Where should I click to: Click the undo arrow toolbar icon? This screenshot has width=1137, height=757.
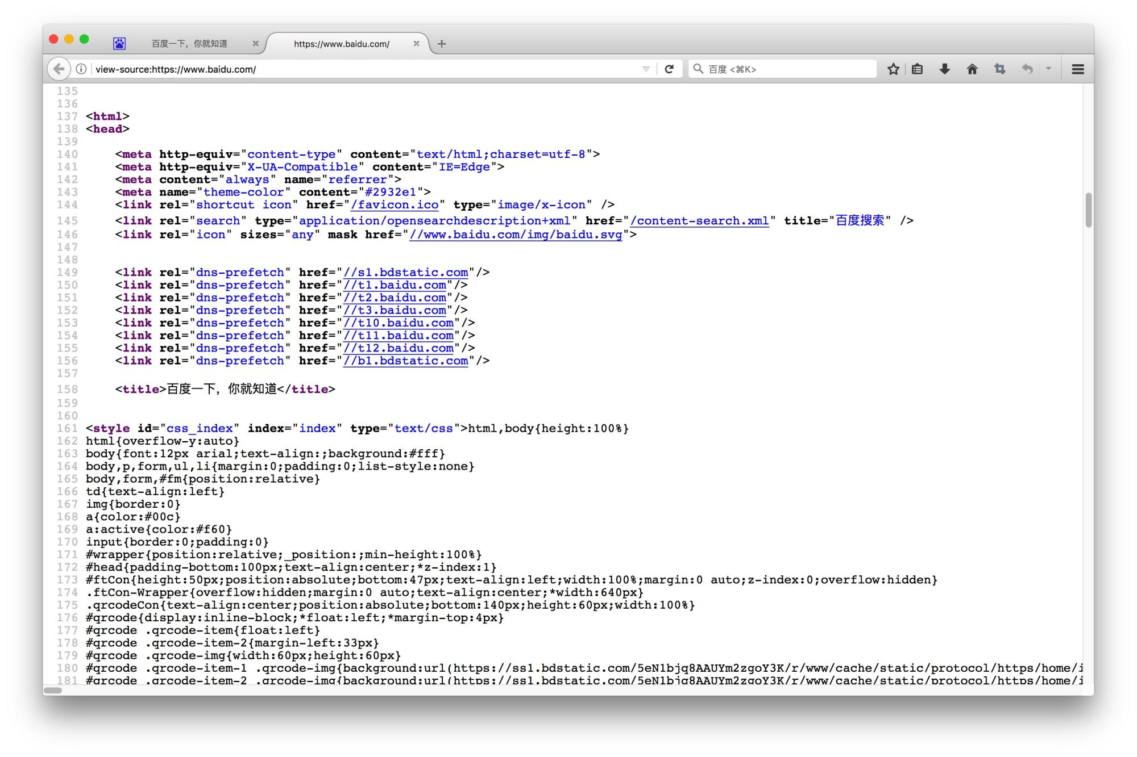1027,69
